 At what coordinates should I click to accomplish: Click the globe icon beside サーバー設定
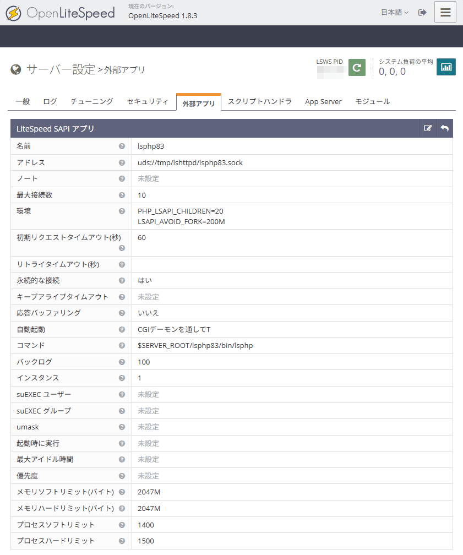point(15,70)
